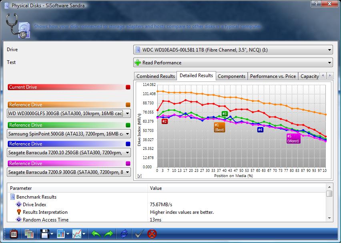341x243 pixels.
Task: Click the Benchmark Results row icon
Action: click(x=13, y=197)
